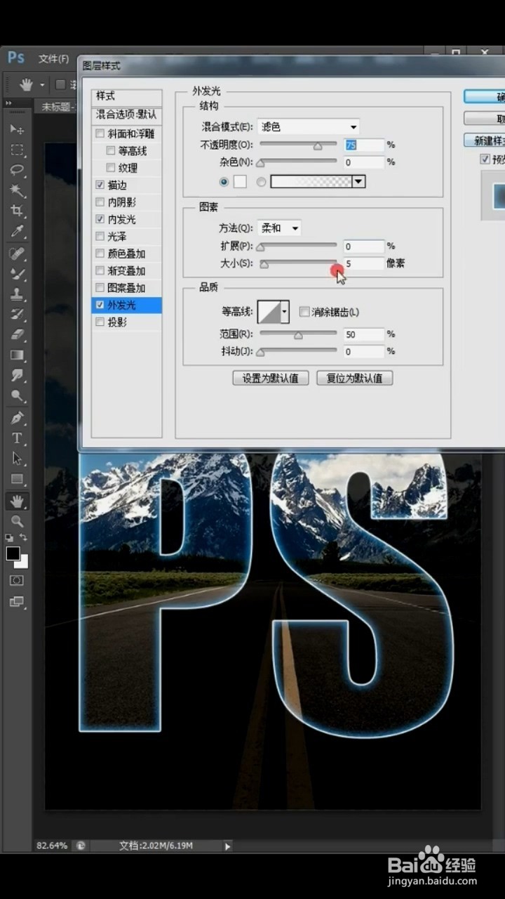
Task: Select the Zoom tool
Action: [18, 522]
